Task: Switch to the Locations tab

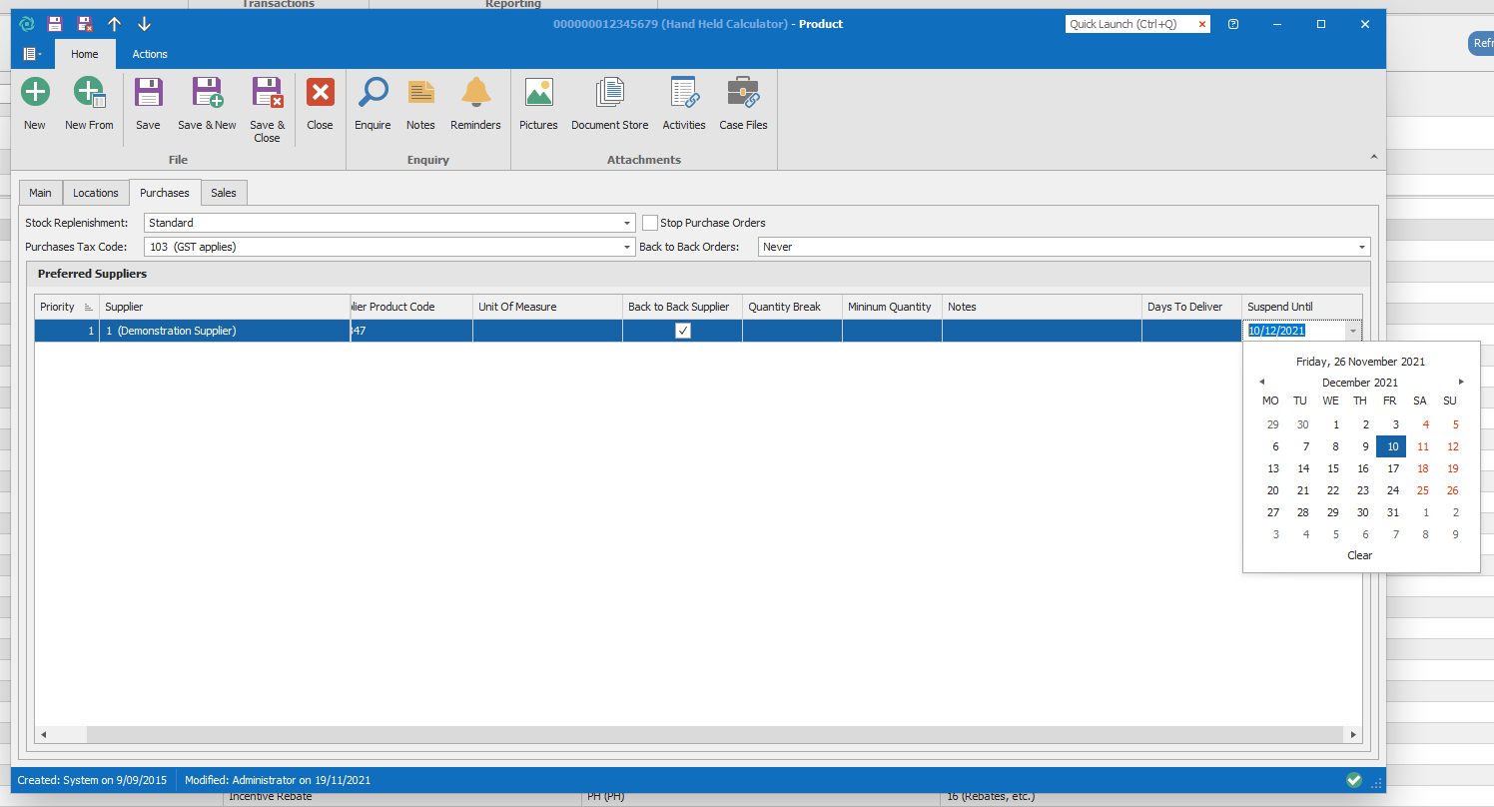Action: [96, 193]
